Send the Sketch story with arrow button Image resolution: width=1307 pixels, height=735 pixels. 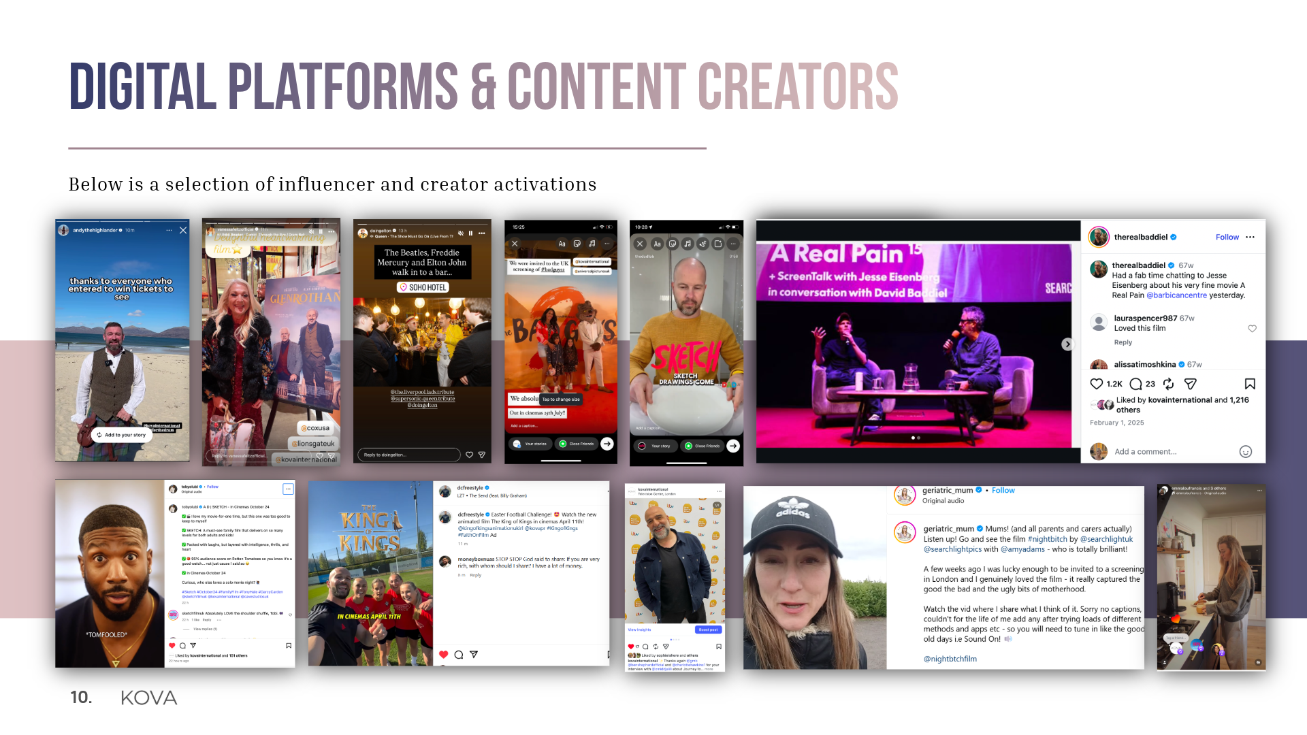pos(733,446)
